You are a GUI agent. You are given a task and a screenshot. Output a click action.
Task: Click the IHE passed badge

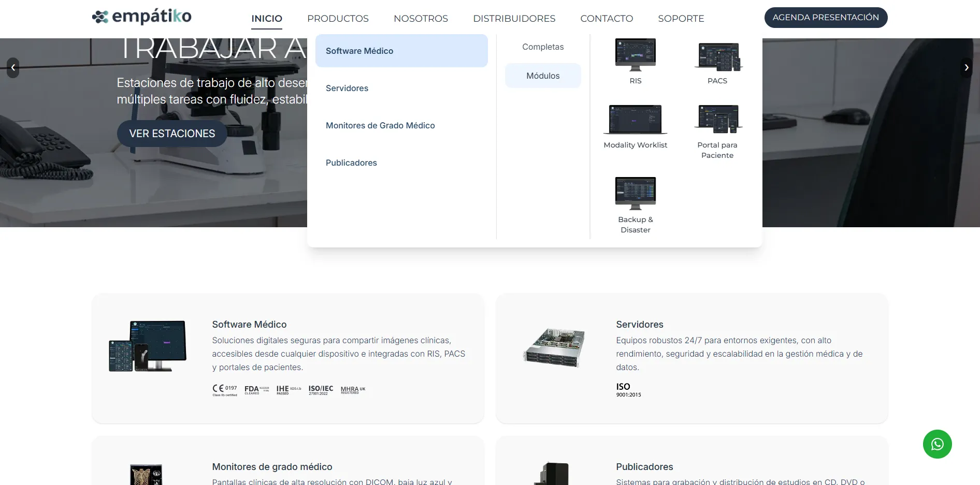(289, 390)
